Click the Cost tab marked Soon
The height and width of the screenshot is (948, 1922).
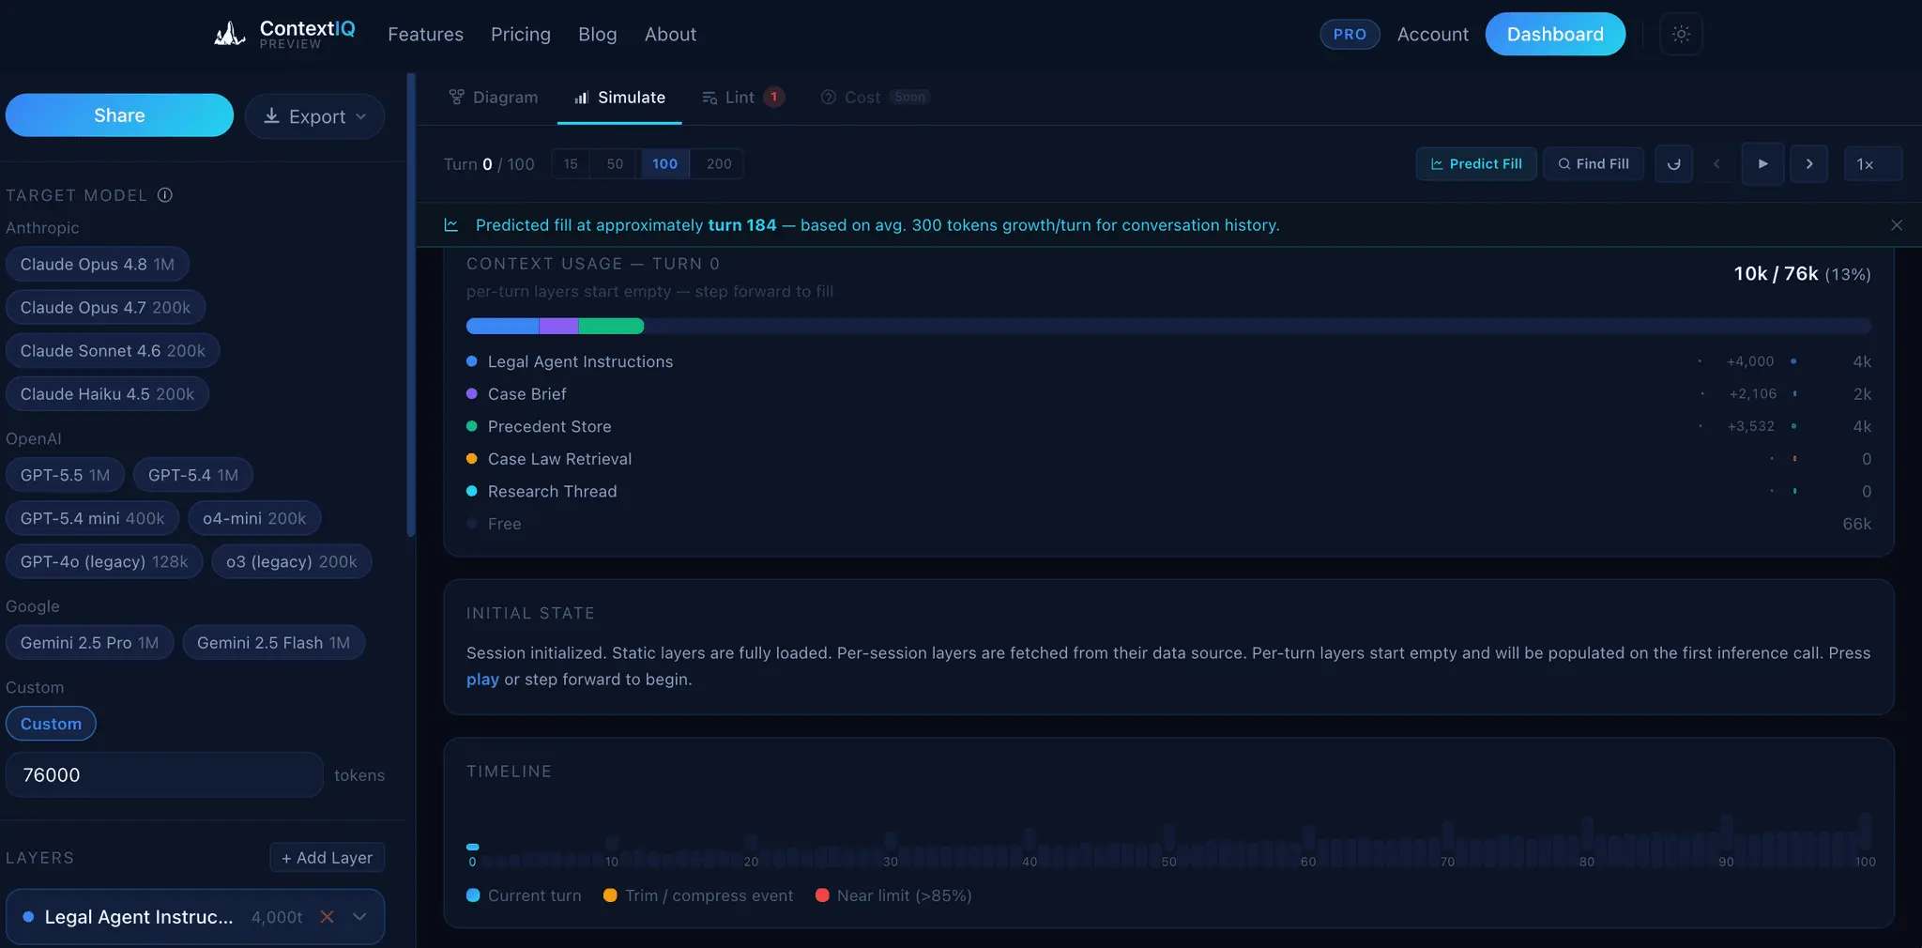point(875,98)
